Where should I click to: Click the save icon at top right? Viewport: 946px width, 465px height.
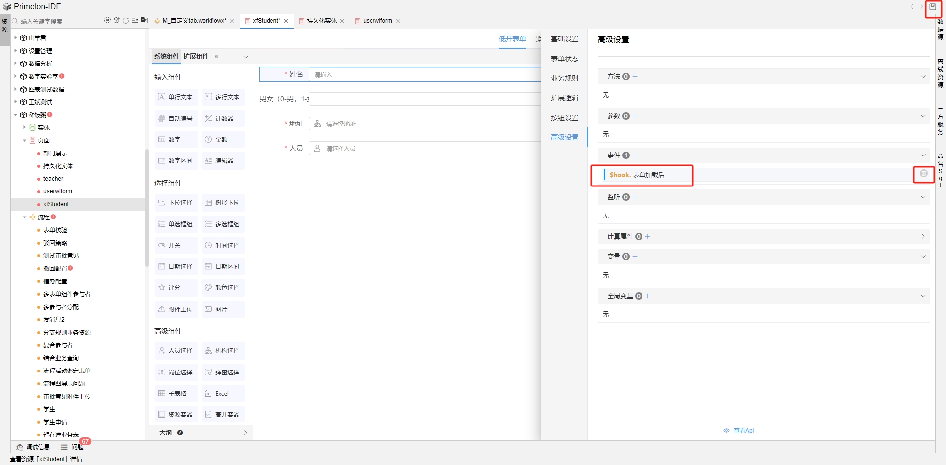pos(934,7)
